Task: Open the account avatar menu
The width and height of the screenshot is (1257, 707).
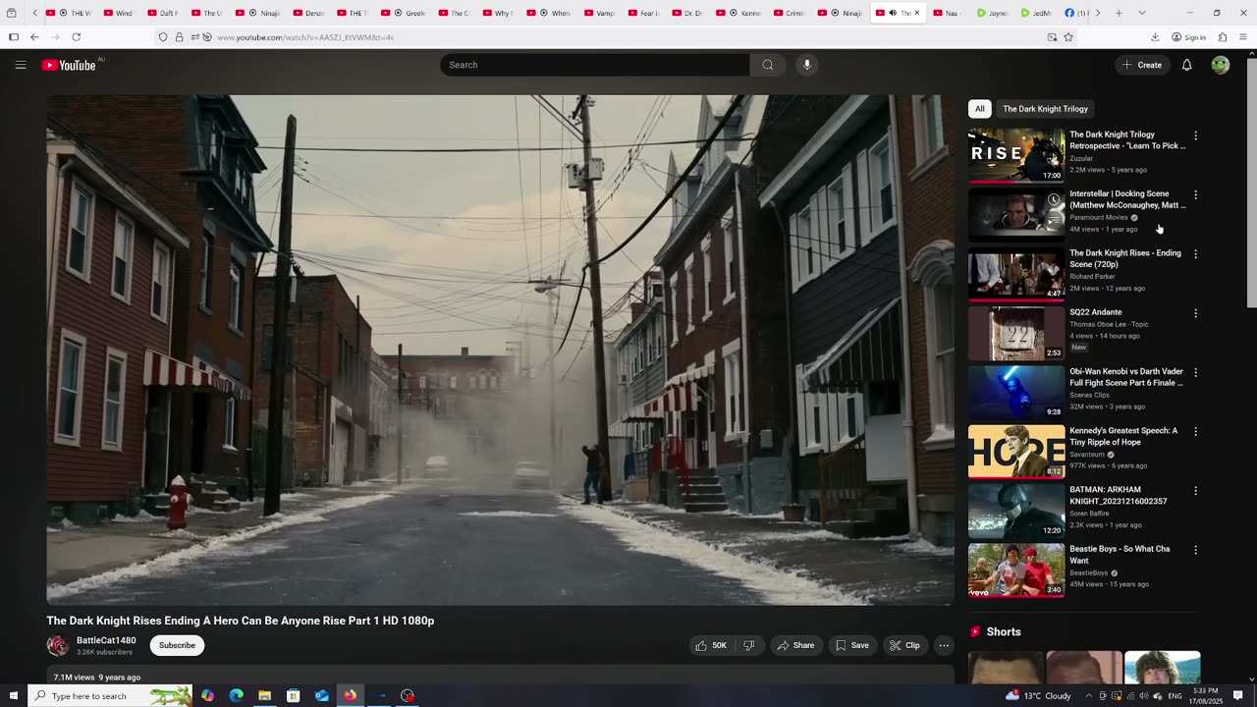Action: (x=1220, y=65)
